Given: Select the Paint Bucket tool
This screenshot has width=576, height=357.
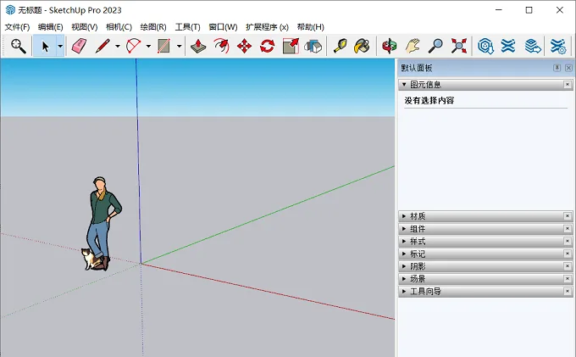Looking at the screenshot, I should 363,47.
